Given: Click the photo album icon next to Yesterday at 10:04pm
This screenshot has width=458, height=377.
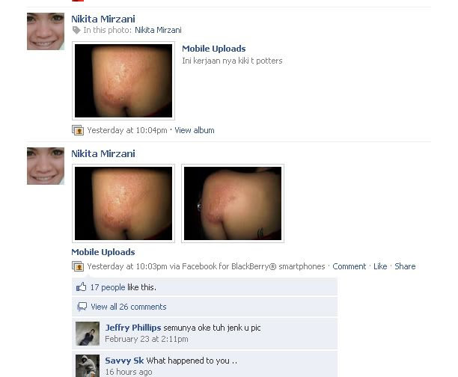Looking at the screenshot, I should click(78, 130).
